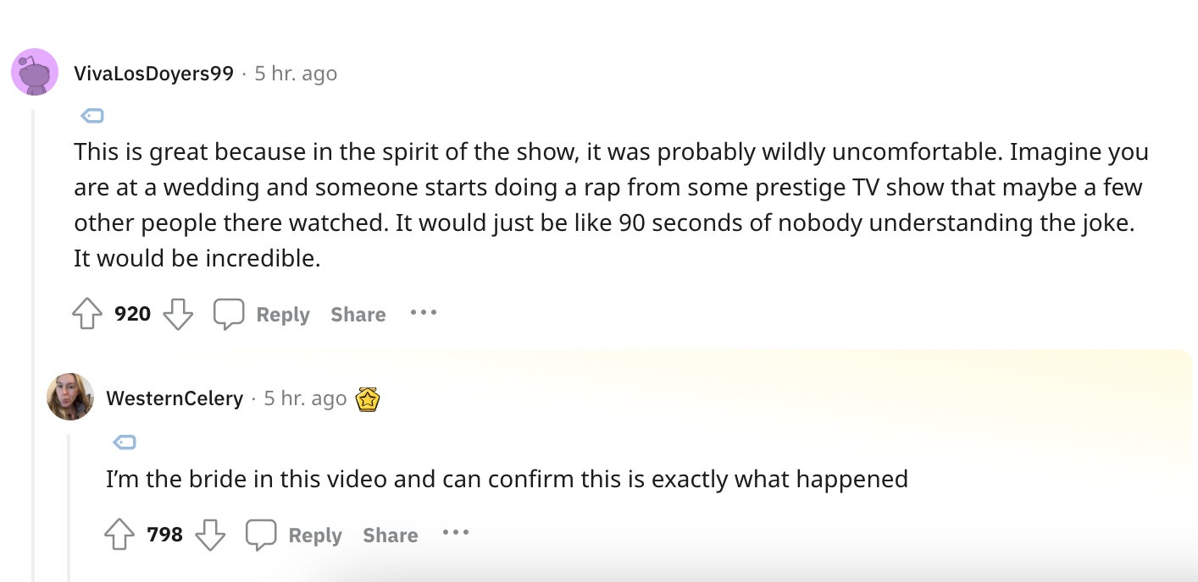Viewport: 1198px width, 582px height.
Task: Collapse WesternCelery reply via thread line
Action: coord(69,508)
